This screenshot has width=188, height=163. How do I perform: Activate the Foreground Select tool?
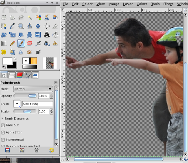[55, 17]
